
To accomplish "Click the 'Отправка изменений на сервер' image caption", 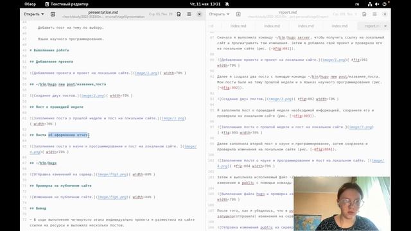I will click(63, 174).
